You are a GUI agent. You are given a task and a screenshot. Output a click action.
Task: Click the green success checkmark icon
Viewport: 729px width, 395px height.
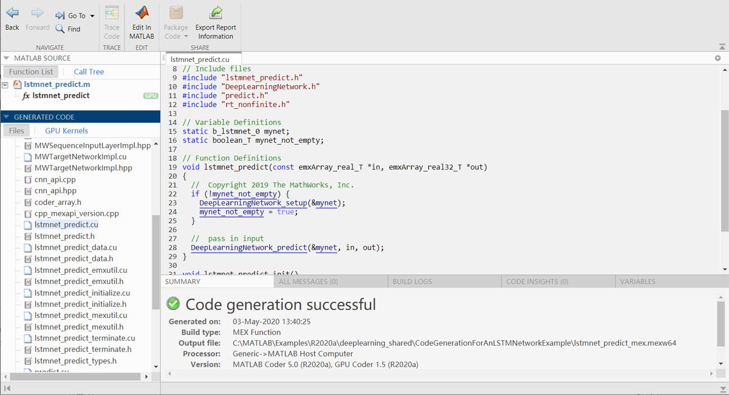173,303
